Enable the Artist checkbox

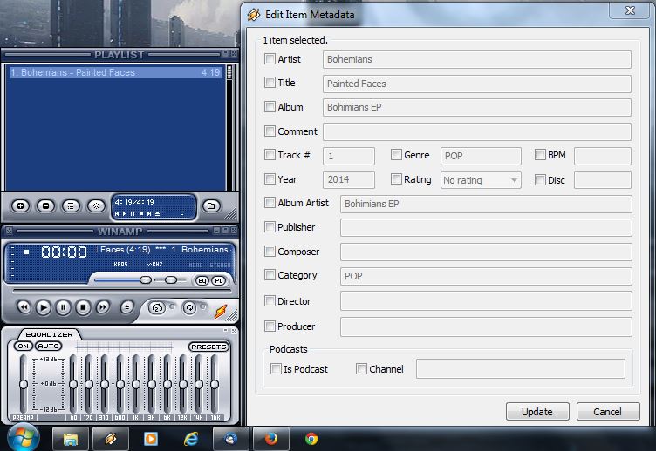270,58
